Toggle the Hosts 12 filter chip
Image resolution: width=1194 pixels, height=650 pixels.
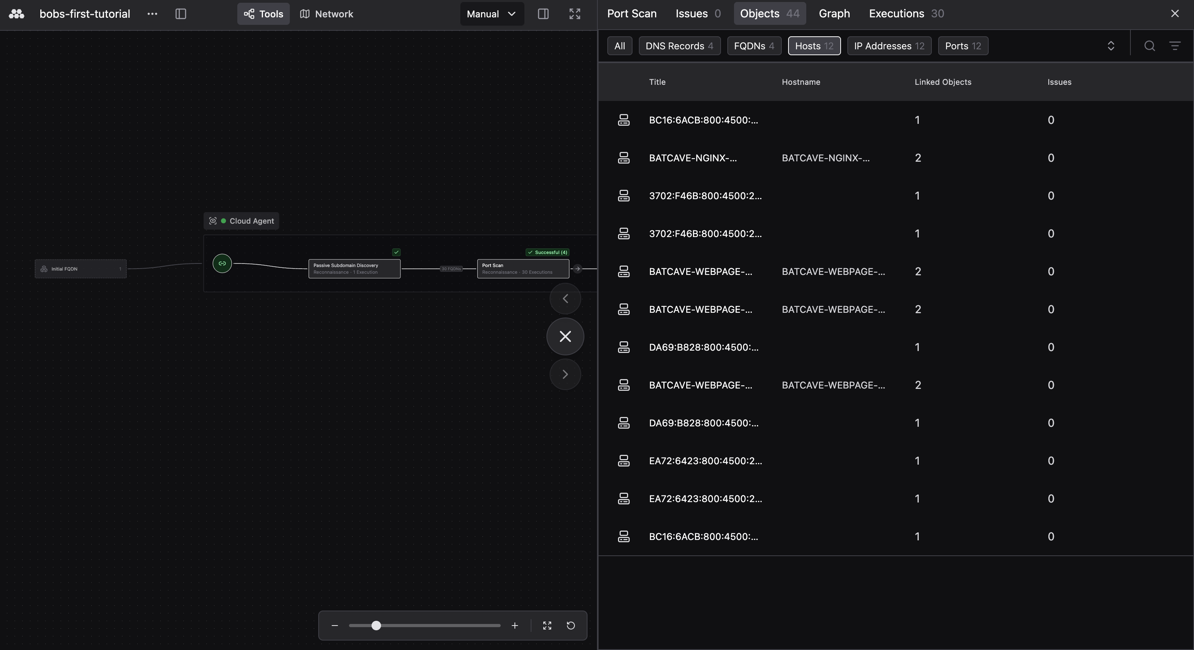(x=815, y=46)
